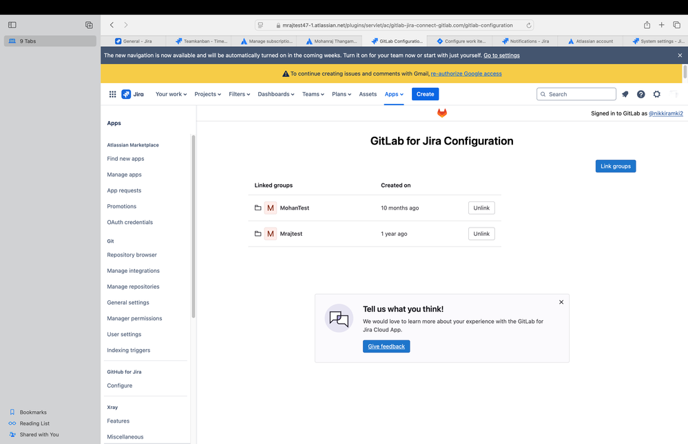Click the folder icon beside Mrajtest

click(258, 234)
